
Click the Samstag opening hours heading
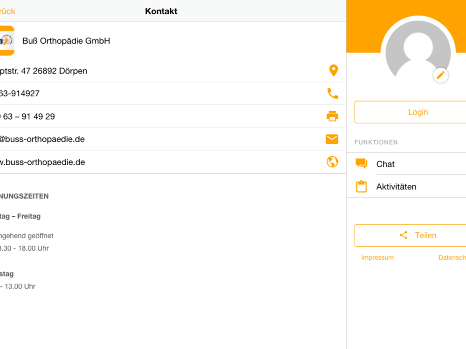click(x=7, y=274)
